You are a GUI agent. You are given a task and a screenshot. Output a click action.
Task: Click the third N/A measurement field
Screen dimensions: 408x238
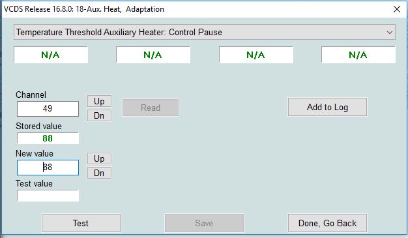click(256, 55)
